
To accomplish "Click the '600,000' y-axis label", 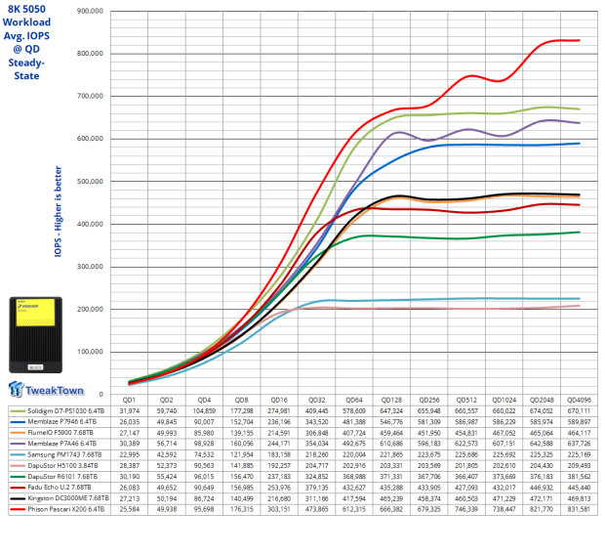I will click(90, 139).
